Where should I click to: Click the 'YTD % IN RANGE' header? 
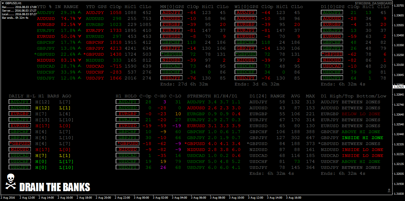pos(58,7)
